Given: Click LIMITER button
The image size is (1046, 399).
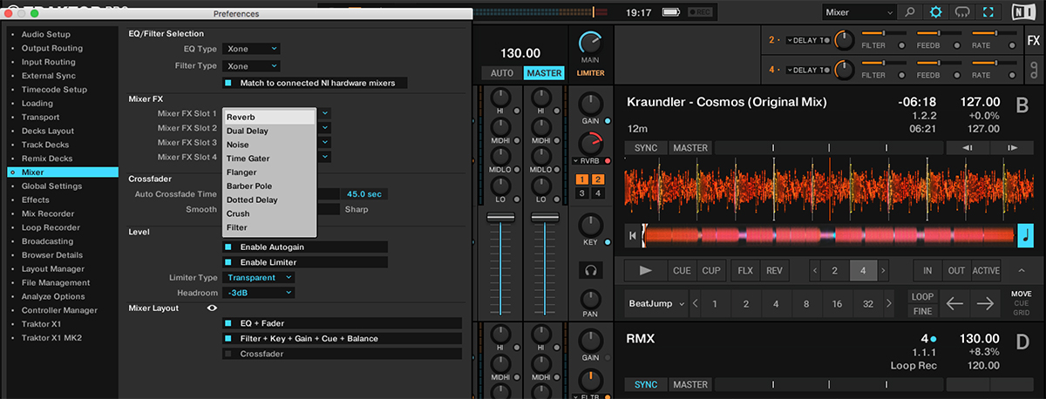Looking at the screenshot, I should pyautogui.click(x=590, y=73).
